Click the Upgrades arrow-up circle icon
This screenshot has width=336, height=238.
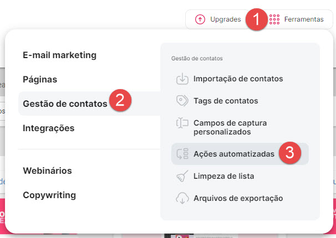click(200, 19)
